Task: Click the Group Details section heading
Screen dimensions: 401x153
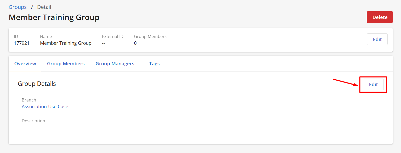Action: click(x=37, y=84)
